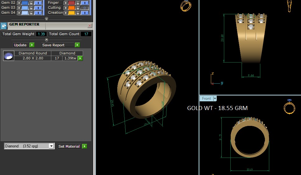Click 8.44 width dimension in side view
Screen dimensions: 301x175
coord(251,76)
